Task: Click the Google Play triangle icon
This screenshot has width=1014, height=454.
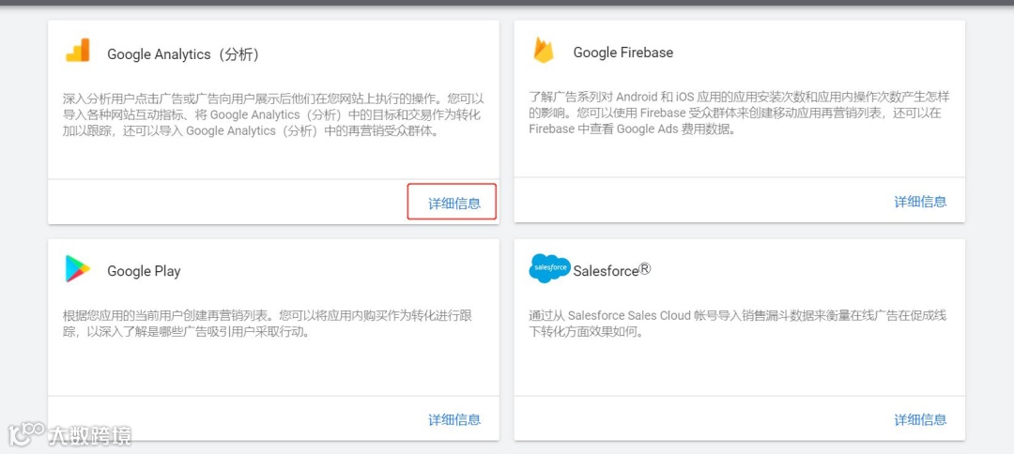Action: coord(78,268)
